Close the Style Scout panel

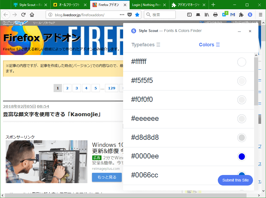click(250, 31)
